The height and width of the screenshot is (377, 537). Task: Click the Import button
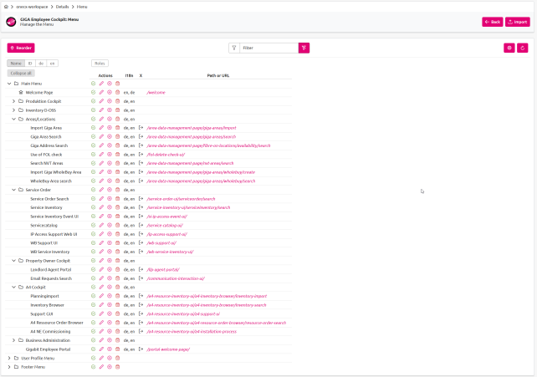coord(518,22)
